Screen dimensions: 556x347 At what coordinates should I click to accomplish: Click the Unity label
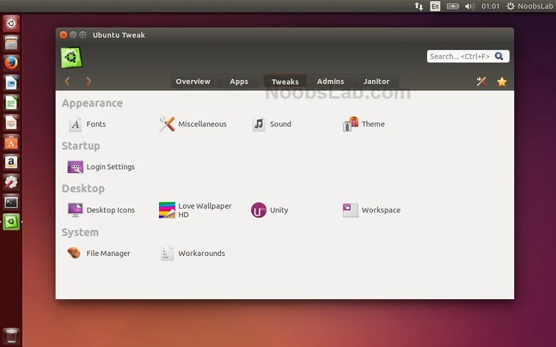279,210
